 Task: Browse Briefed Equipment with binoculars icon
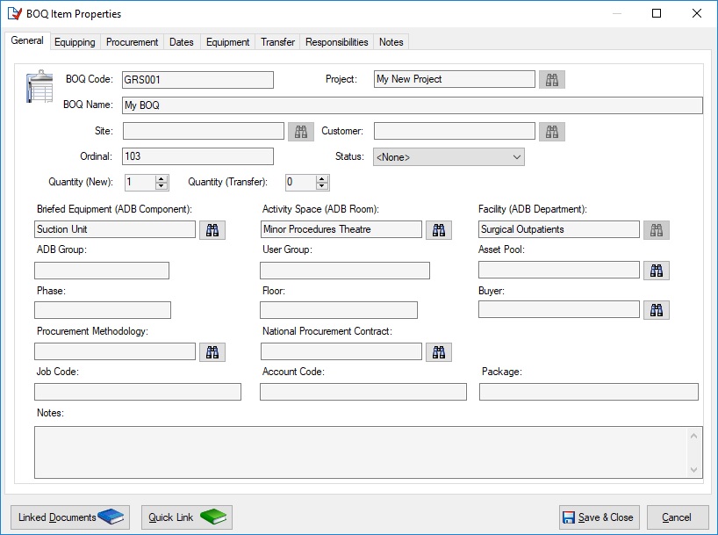pos(212,230)
